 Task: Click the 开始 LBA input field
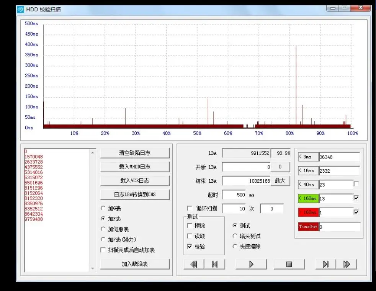(246, 167)
